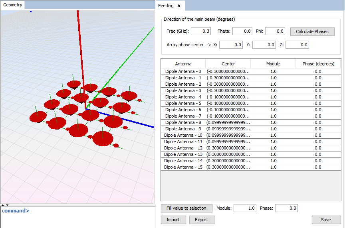Save the feeding configuration

pyautogui.click(x=326, y=220)
